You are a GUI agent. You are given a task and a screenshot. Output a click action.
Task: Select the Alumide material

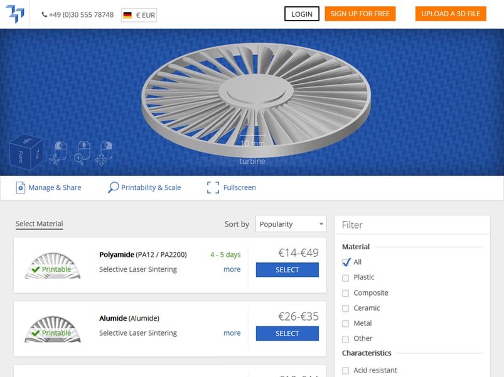287,334
